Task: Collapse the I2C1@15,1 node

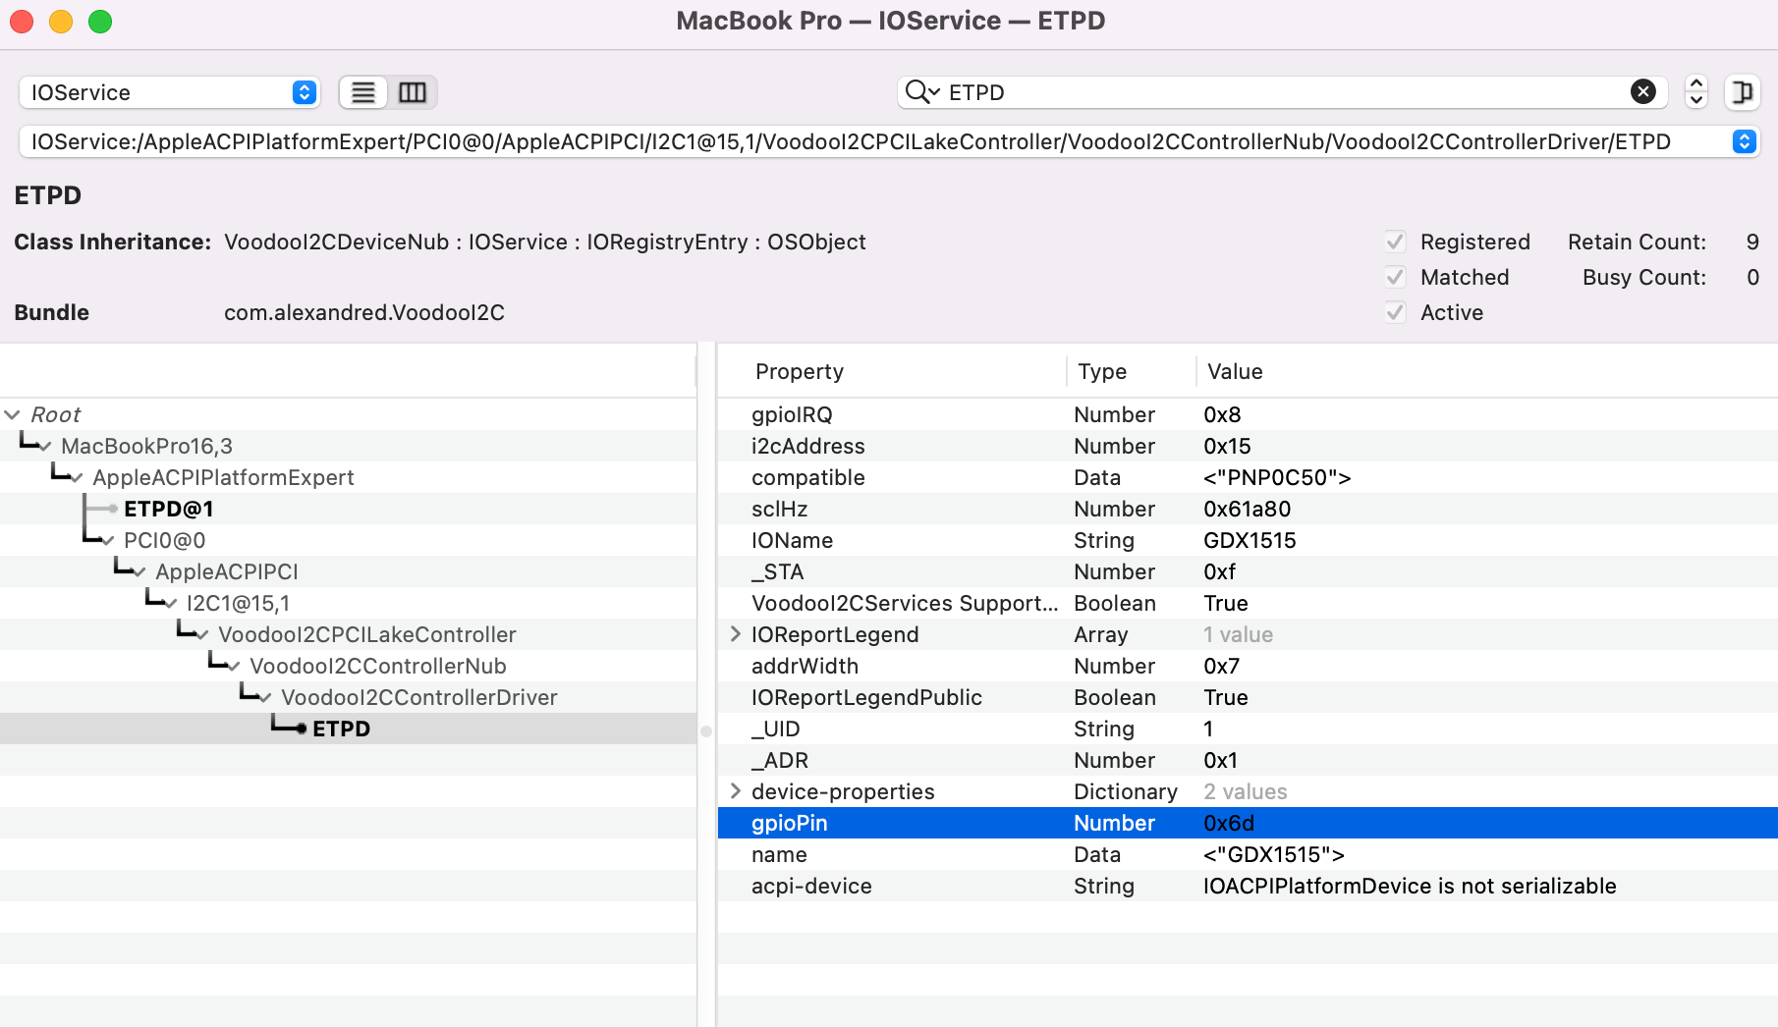Action: coord(171,604)
